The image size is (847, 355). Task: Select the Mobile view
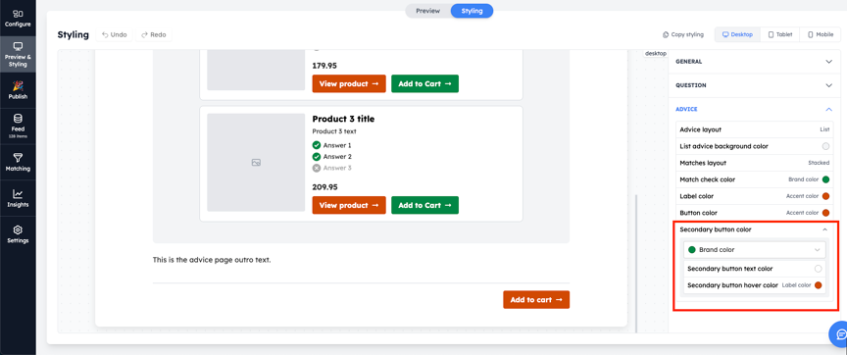820,34
